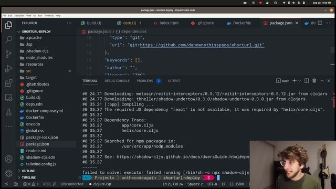
Task: Switch to the core.clj tab
Action: pos(130,23)
